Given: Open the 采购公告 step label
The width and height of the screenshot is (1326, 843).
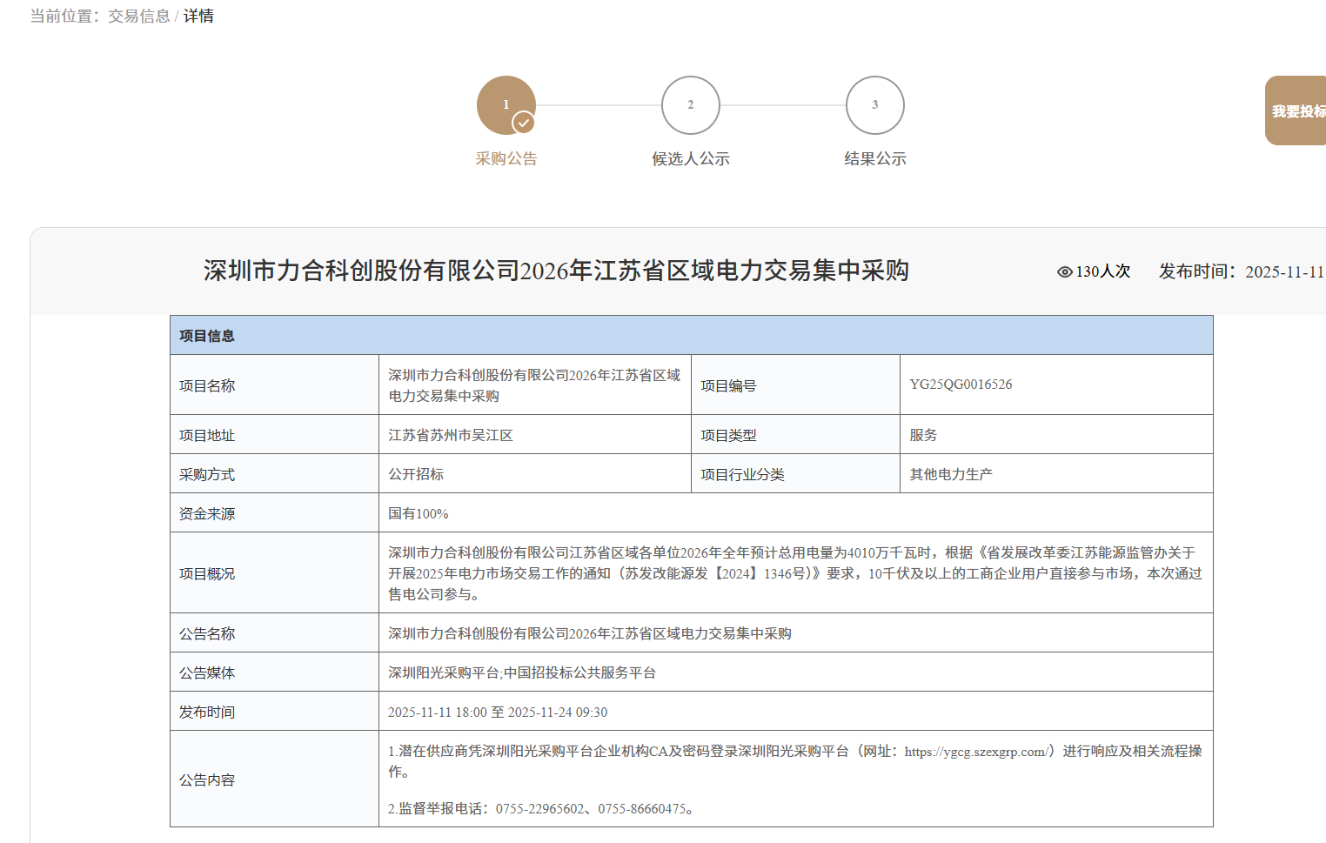Looking at the screenshot, I should click(x=506, y=159).
